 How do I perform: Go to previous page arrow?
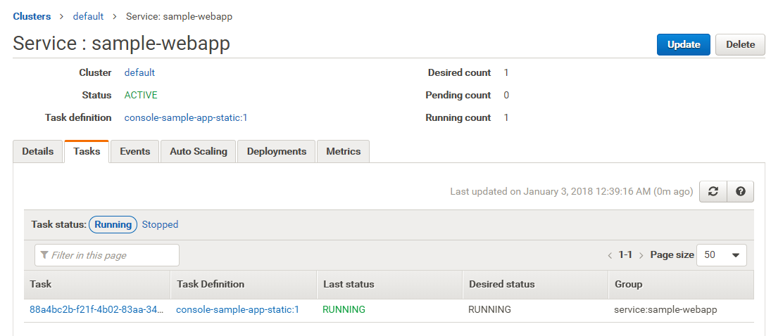[x=610, y=255]
